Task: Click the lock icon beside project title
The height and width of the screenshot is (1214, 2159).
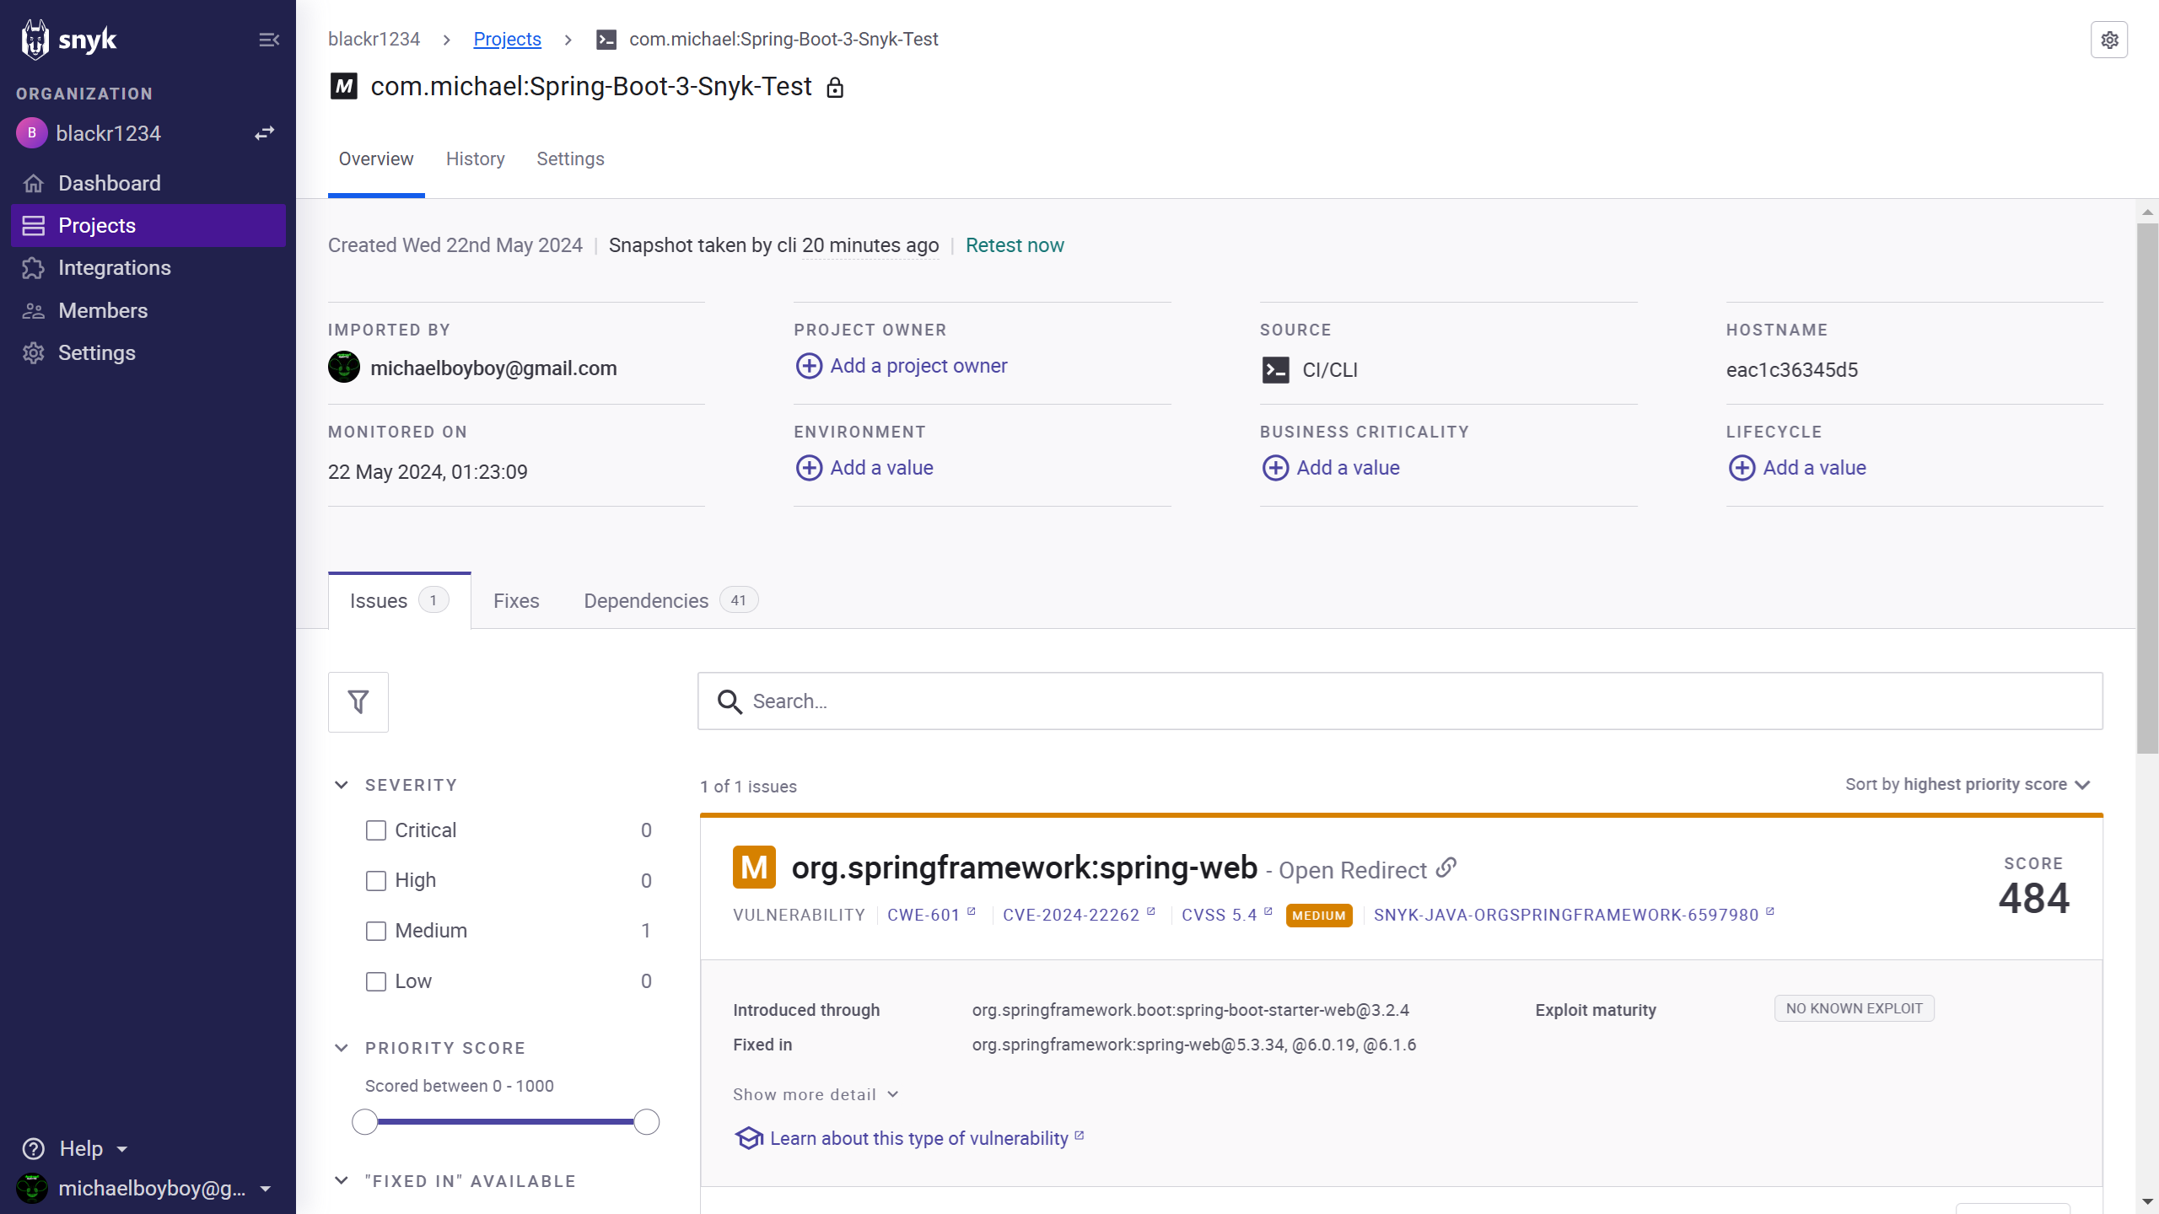Action: pos(835,88)
